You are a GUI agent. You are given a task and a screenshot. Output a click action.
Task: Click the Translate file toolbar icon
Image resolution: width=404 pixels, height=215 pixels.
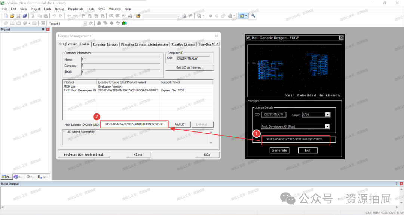point(6,23)
